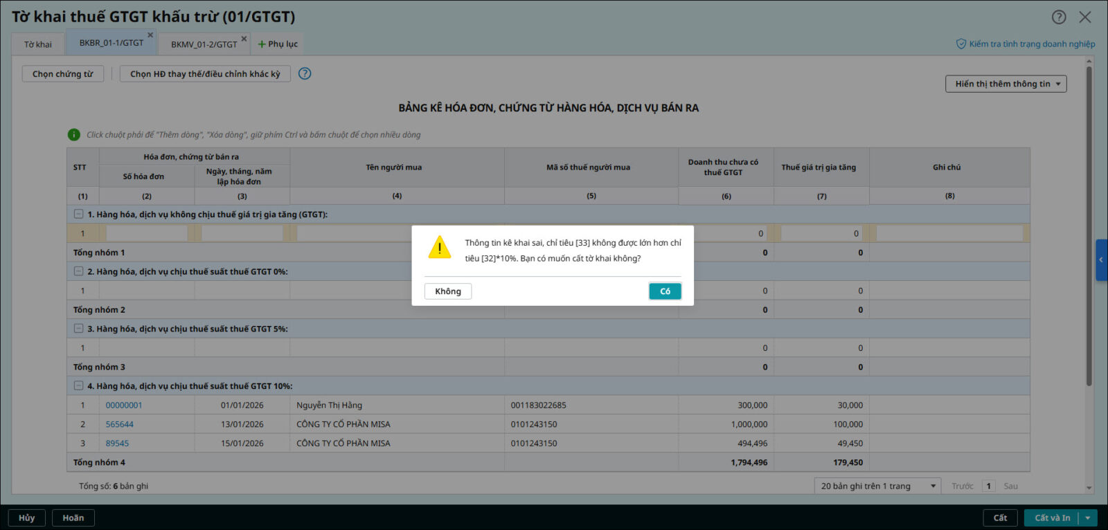Switch to the Tờ khai tab
This screenshot has height=530, width=1108.
tap(38, 44)
